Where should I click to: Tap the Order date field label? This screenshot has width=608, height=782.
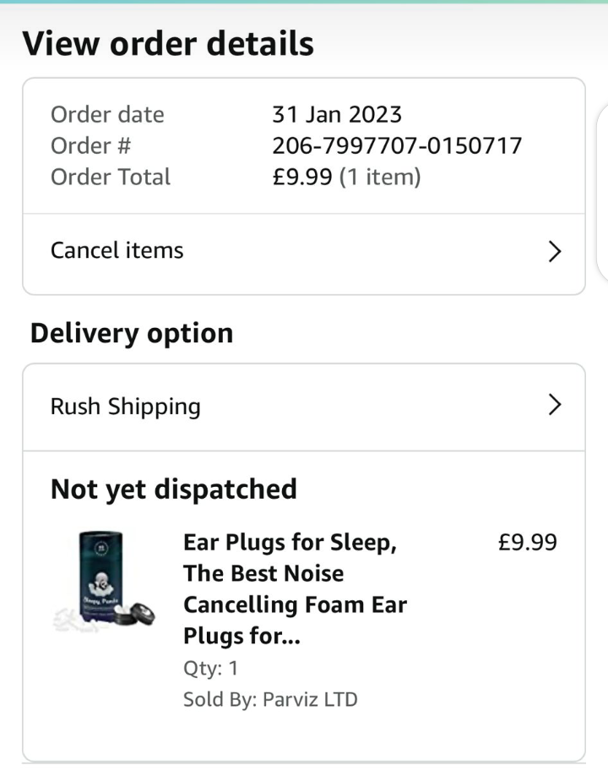pos(107,114)
